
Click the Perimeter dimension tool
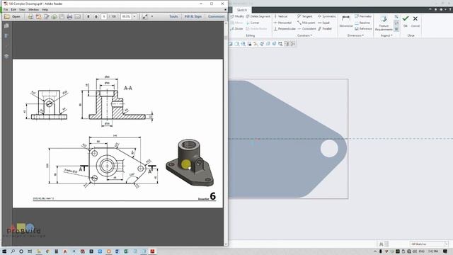pos(363,16)
